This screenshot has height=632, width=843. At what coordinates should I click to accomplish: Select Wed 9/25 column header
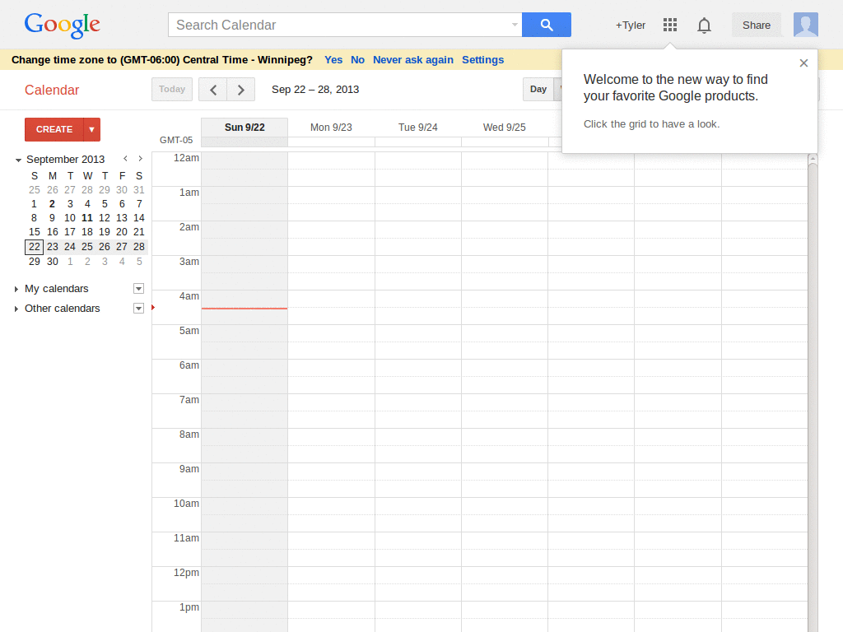(x=505, y=128)
